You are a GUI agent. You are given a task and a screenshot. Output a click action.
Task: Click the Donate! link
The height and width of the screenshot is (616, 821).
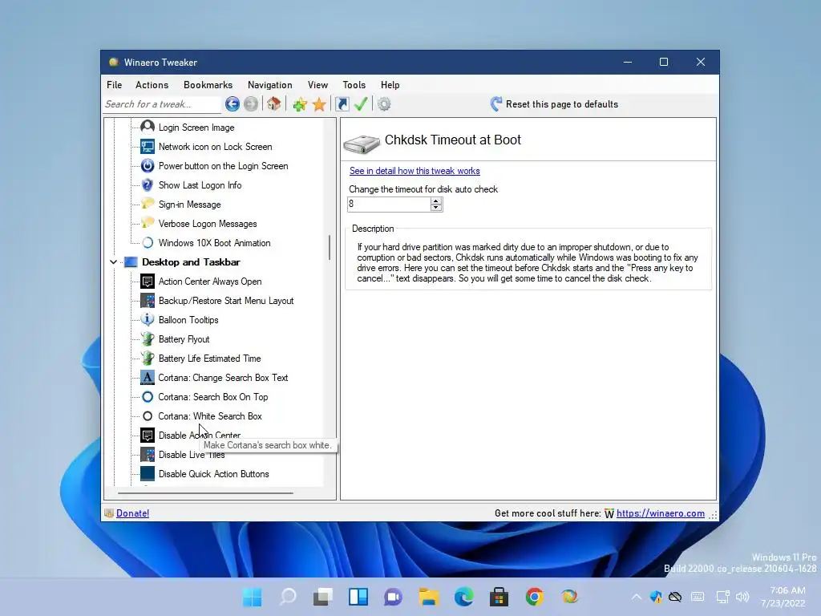tap(132, 513)
